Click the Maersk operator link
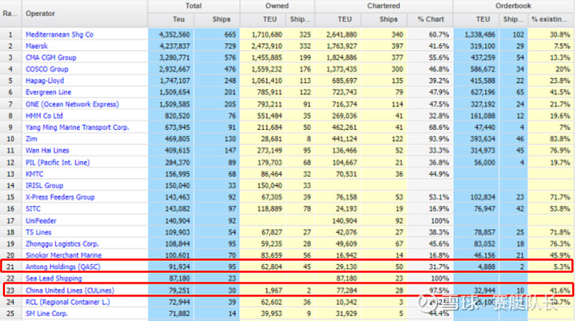 coord(37,46)
